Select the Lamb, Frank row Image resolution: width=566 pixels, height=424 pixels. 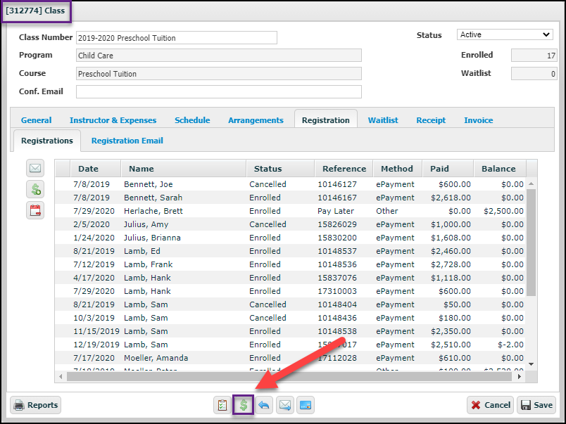291,264
